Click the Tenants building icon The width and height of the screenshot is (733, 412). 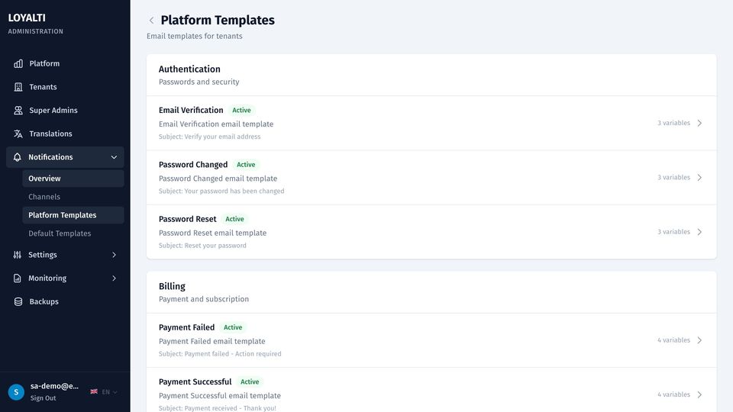pyautogui.click(x=18, y=87)
